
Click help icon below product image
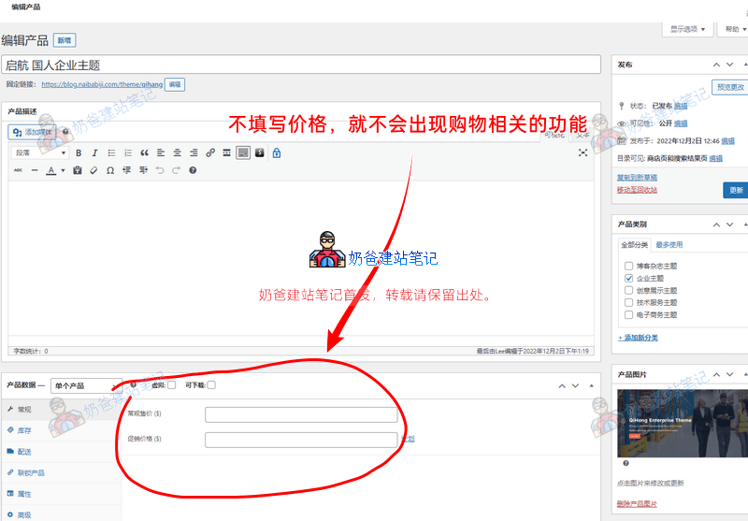[626, 463]
